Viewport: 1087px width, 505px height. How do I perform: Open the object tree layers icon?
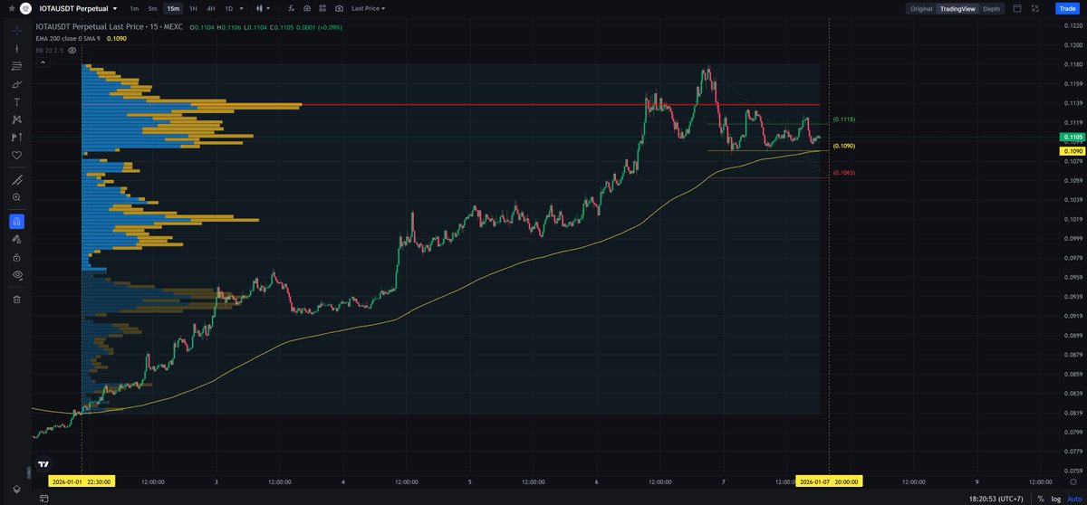[x=17, y=488]
